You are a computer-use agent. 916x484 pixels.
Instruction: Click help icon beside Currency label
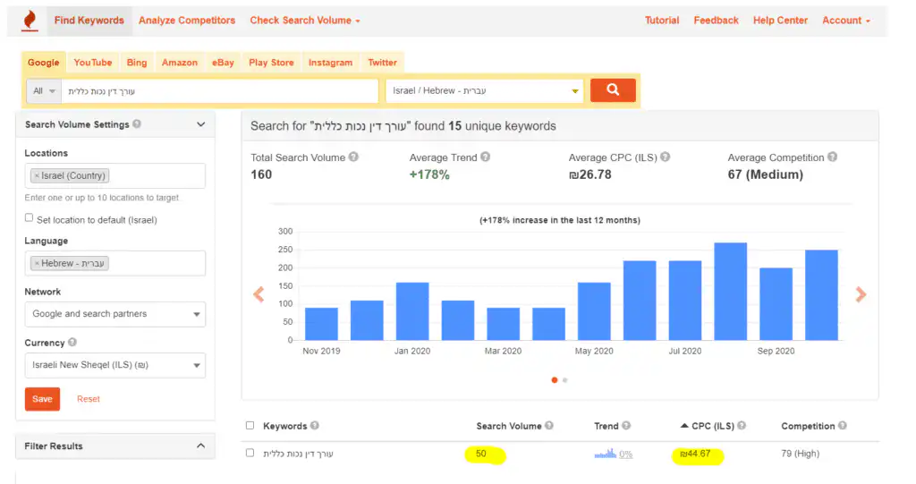(72, 343)
